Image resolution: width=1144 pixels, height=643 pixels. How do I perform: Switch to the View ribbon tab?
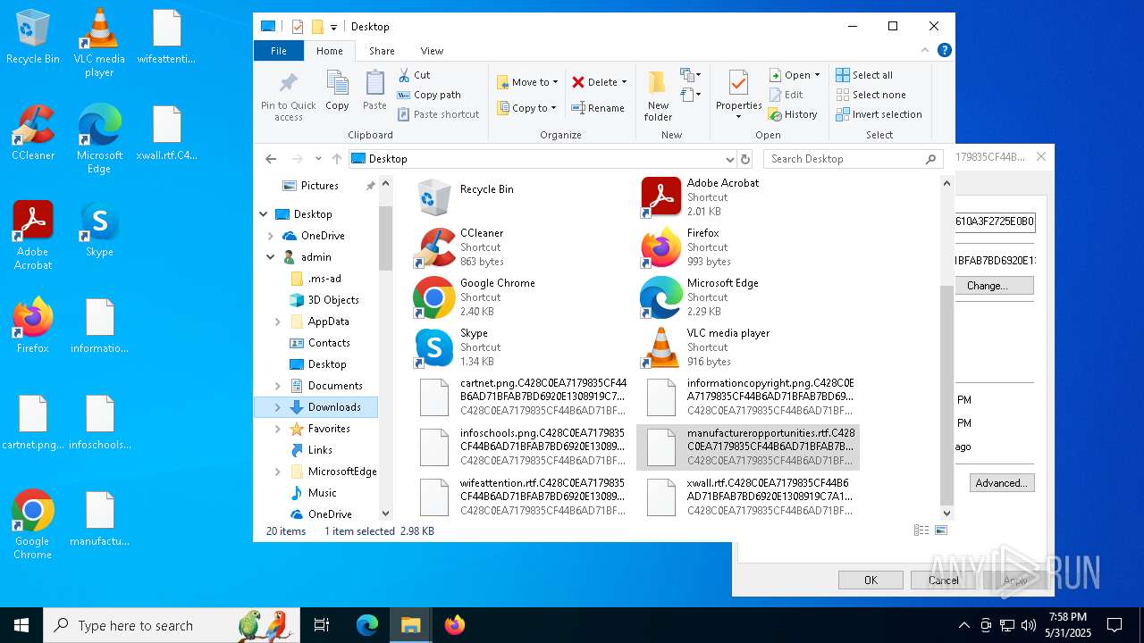pyautogui.click(x=432, y=51)
